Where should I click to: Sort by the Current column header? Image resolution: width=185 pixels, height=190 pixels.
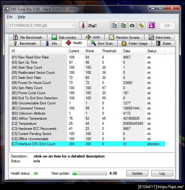75,51
